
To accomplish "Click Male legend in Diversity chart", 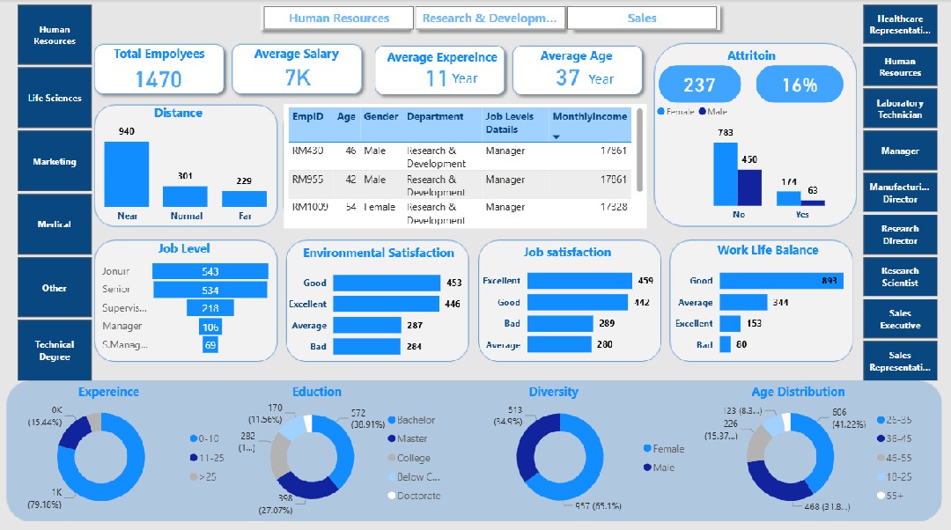I will click(660, 467).
